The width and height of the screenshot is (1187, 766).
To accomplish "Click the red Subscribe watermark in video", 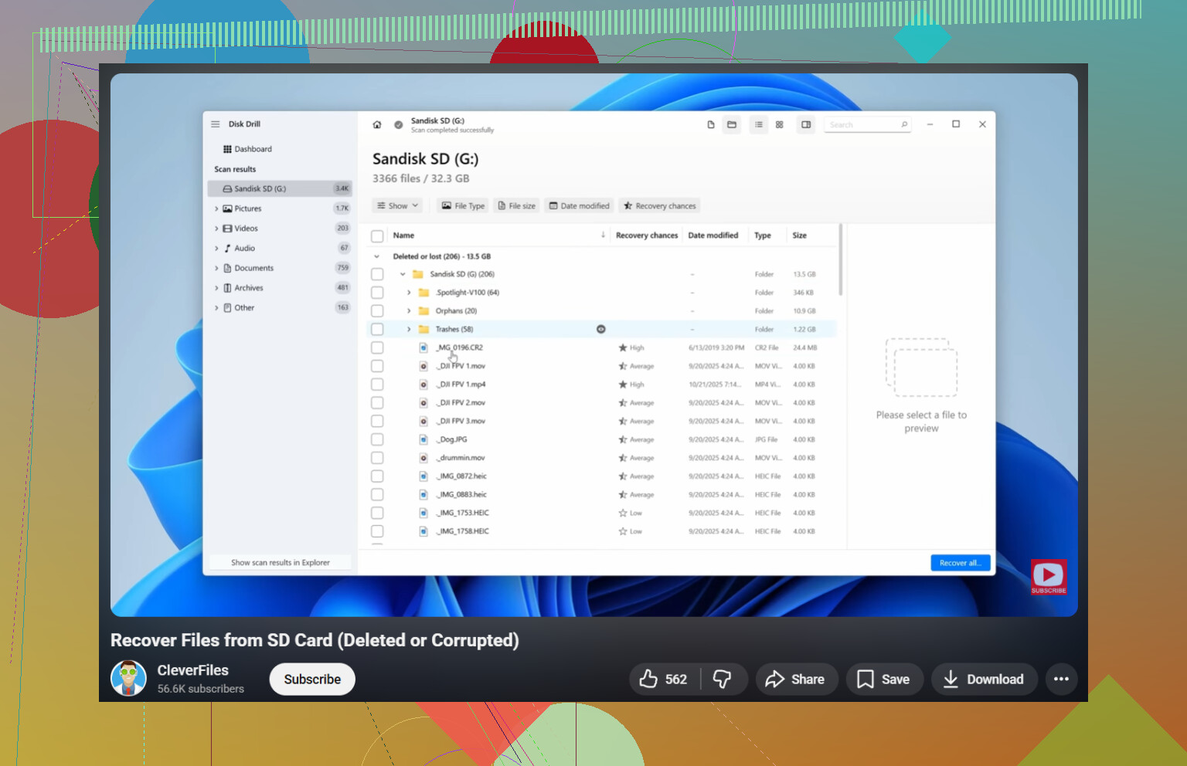I will point(1049,577).
